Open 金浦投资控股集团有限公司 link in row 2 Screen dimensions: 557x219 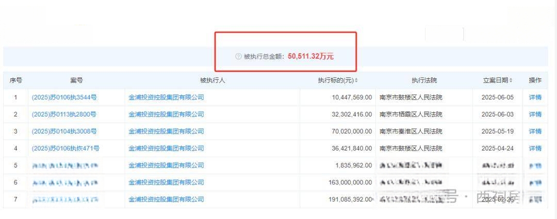tap(166, 114)
